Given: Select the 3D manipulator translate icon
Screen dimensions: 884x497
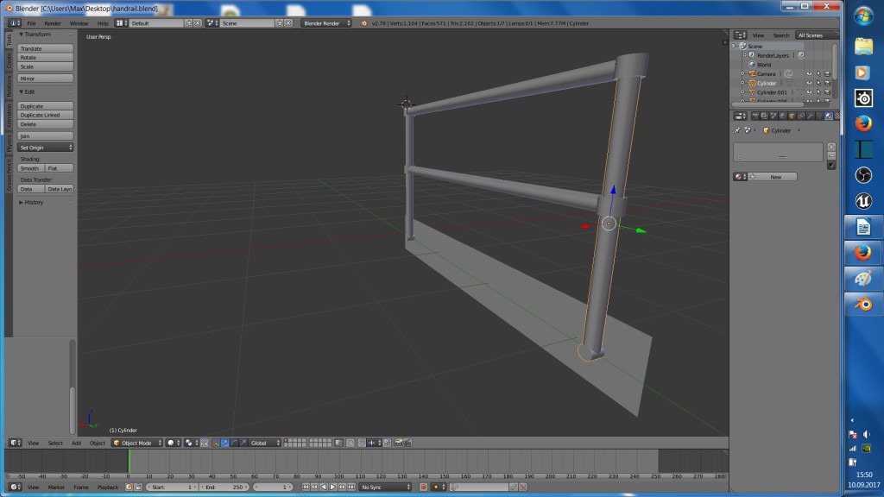Looking at the screenshot, I should click(225, 443).
